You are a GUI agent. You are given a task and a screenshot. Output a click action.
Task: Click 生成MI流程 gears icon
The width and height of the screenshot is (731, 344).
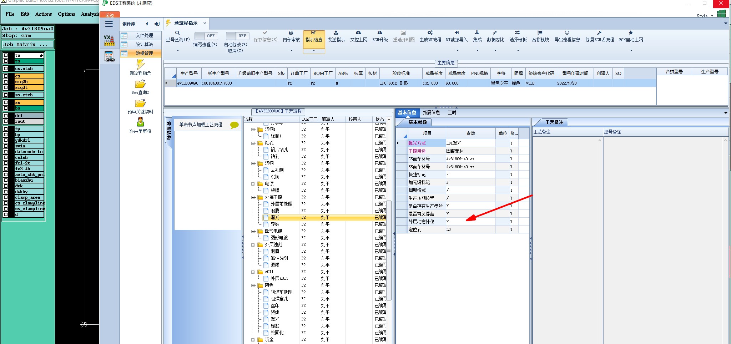pos(430,33)
